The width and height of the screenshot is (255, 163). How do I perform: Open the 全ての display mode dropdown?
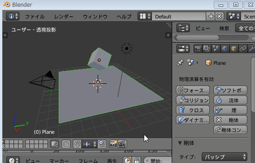(245, 28)
